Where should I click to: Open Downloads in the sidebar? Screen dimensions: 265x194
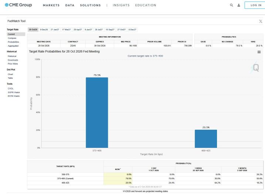(x=13, y=60)
